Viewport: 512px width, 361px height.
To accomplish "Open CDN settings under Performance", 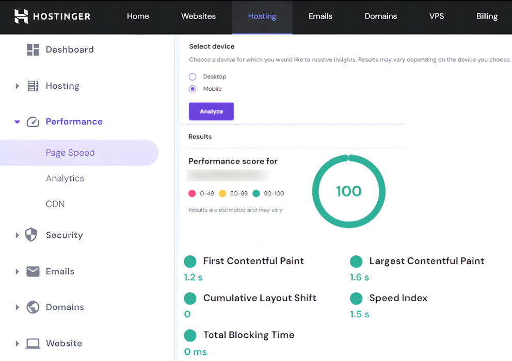I will 55,204.
